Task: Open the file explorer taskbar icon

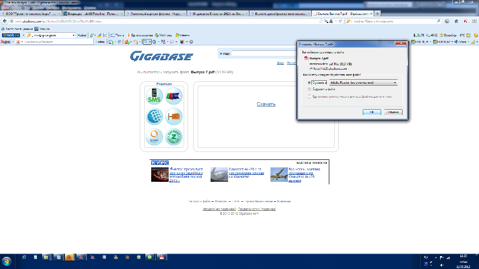Action: point(46,258)
